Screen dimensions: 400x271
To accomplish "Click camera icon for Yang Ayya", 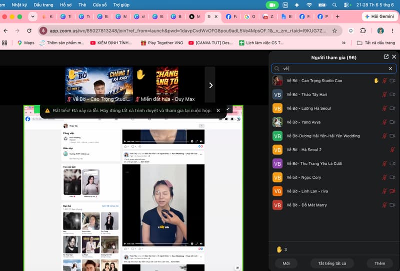I will 392,122.
